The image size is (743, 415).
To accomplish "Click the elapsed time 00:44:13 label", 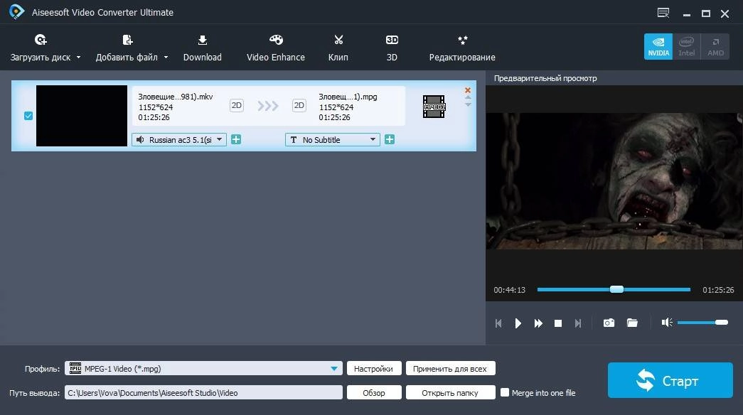I will 509,290.
